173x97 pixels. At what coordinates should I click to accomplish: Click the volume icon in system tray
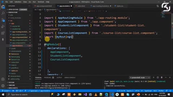pyautogui.click(x=152, y=95)
